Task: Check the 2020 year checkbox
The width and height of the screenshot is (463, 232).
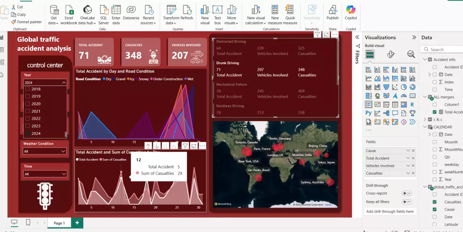Action: point(27,104)
